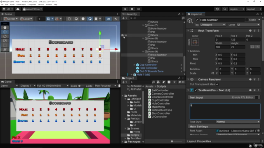Viewport: 264px width, 148px height.
Task: Toggle 2D view mode in Scene
Action: tap(108, 19)
